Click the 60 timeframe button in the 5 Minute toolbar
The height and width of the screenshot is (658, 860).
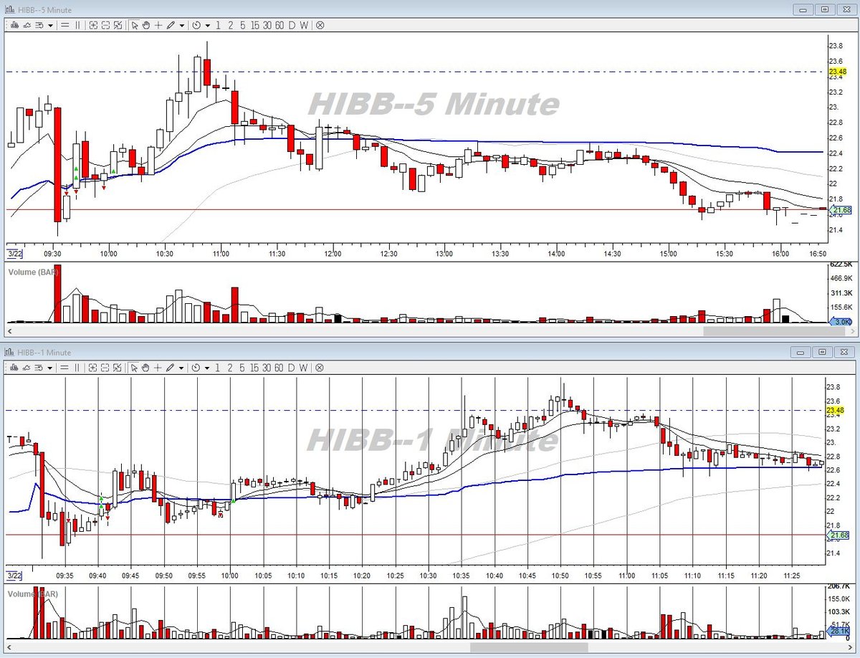[x=279, y=25]
